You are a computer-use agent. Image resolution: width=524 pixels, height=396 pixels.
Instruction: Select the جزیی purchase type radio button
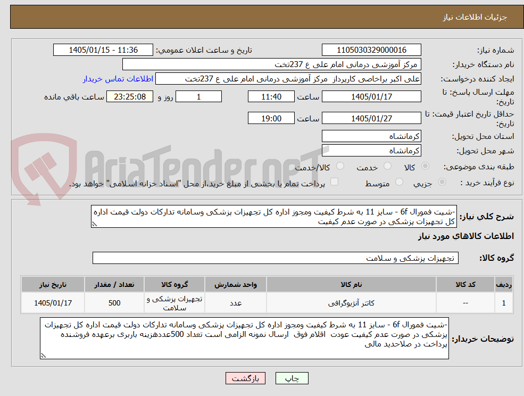coord(442,182)
